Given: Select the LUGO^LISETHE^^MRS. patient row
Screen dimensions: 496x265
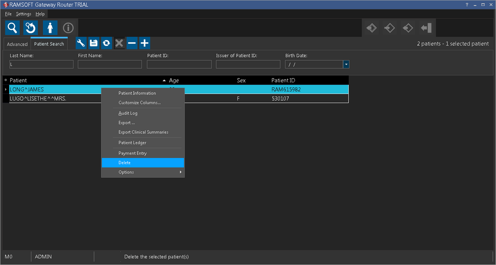Looking at the screenshot, I should coord(48,99).
